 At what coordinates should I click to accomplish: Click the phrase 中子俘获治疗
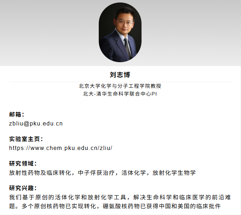point(96,173)
